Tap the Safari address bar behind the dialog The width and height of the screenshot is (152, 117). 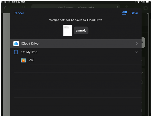point(76,6)
